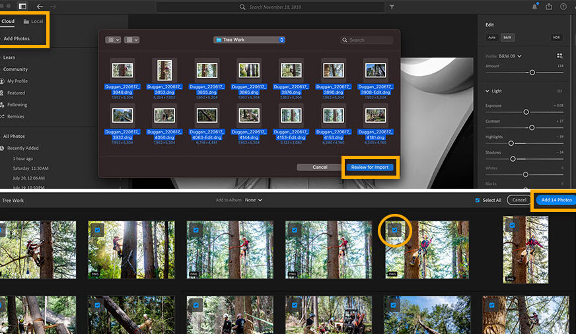576x334 pixels.
Task: Click the Exposure slider handle
Action: pyautogui.click(x=526, y=112)
